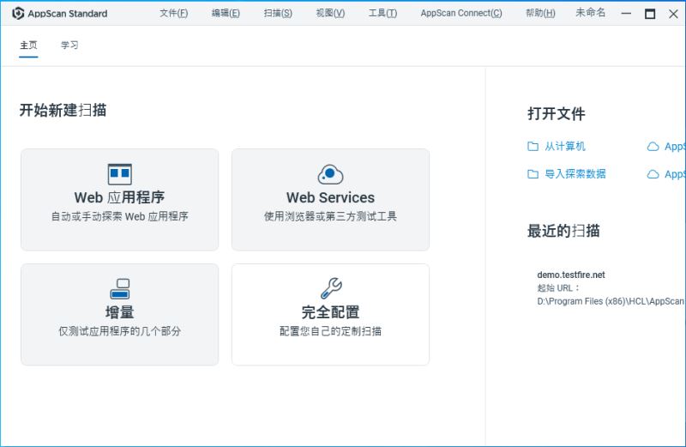Click the 导入探索数据 link
686x447 pixels.
click(575, 174)
